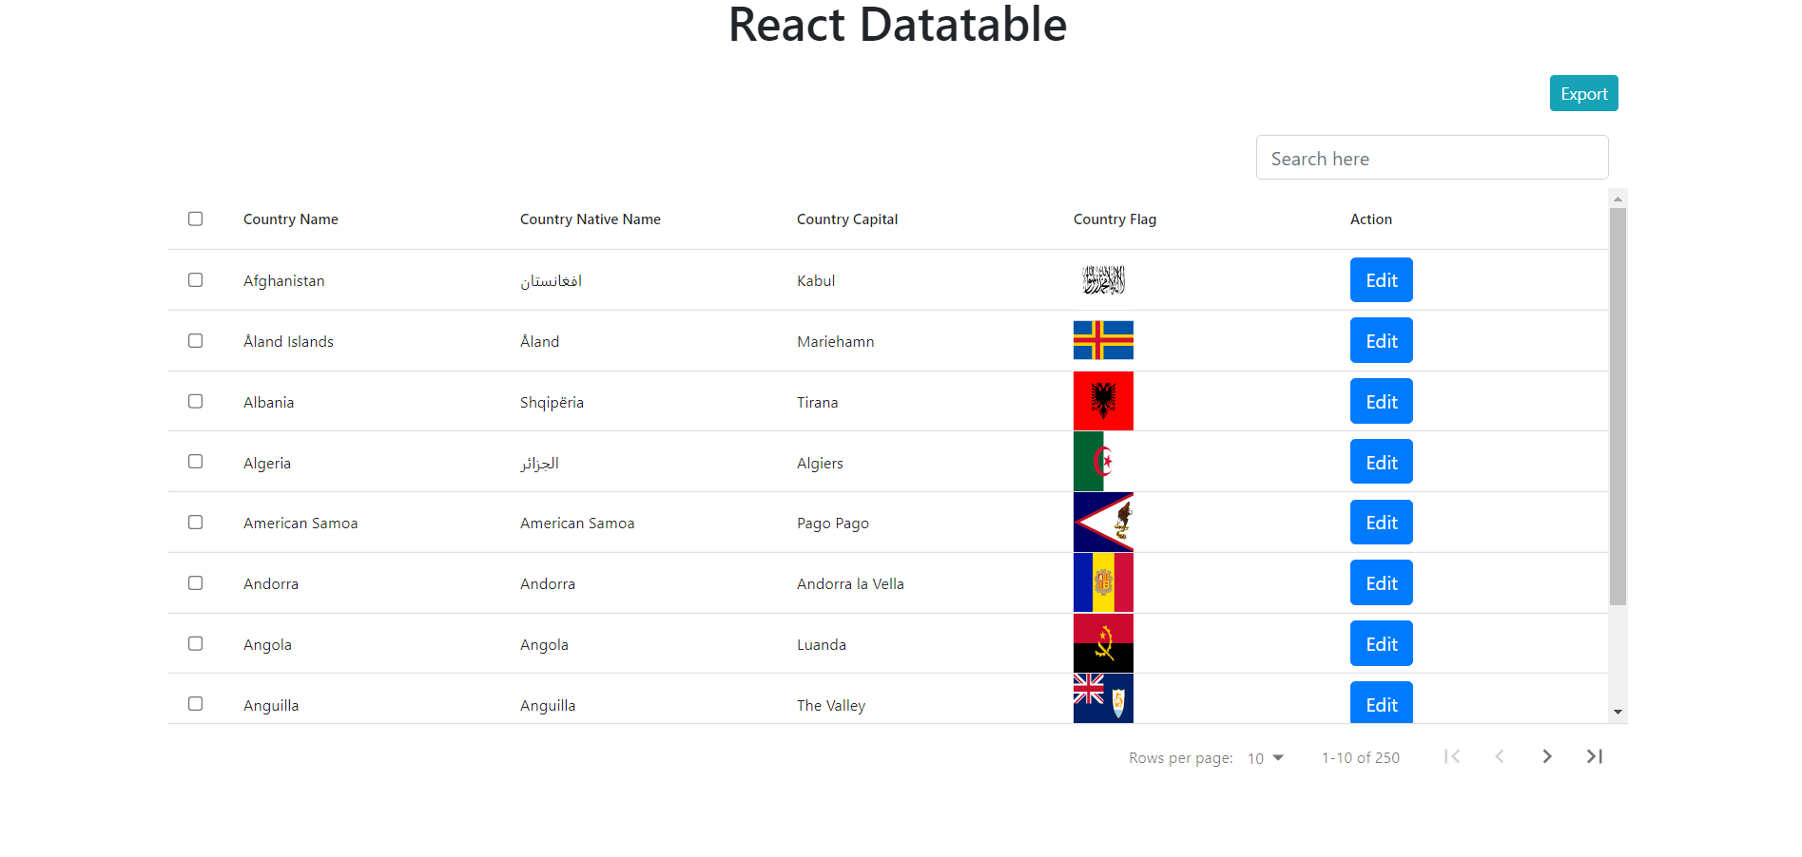Open the Rows per page dropdown

[1265, 757]
